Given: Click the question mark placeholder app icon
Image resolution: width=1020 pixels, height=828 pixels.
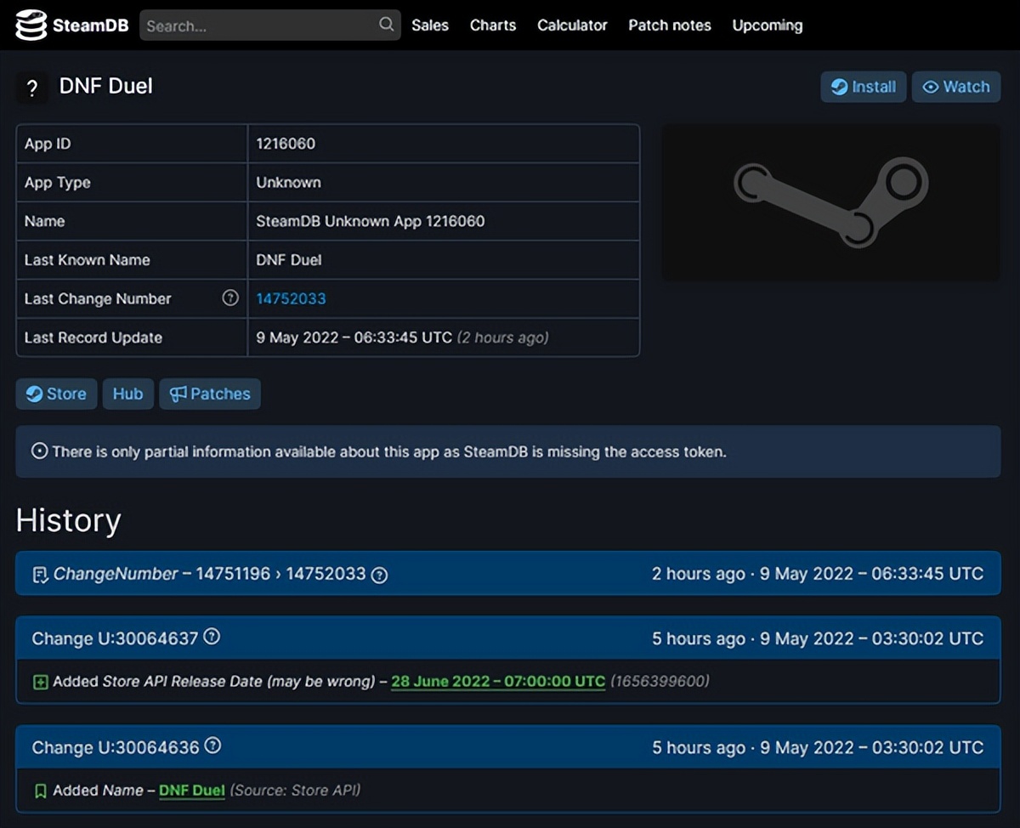Looking at the screenshot, I should point(32,87).
